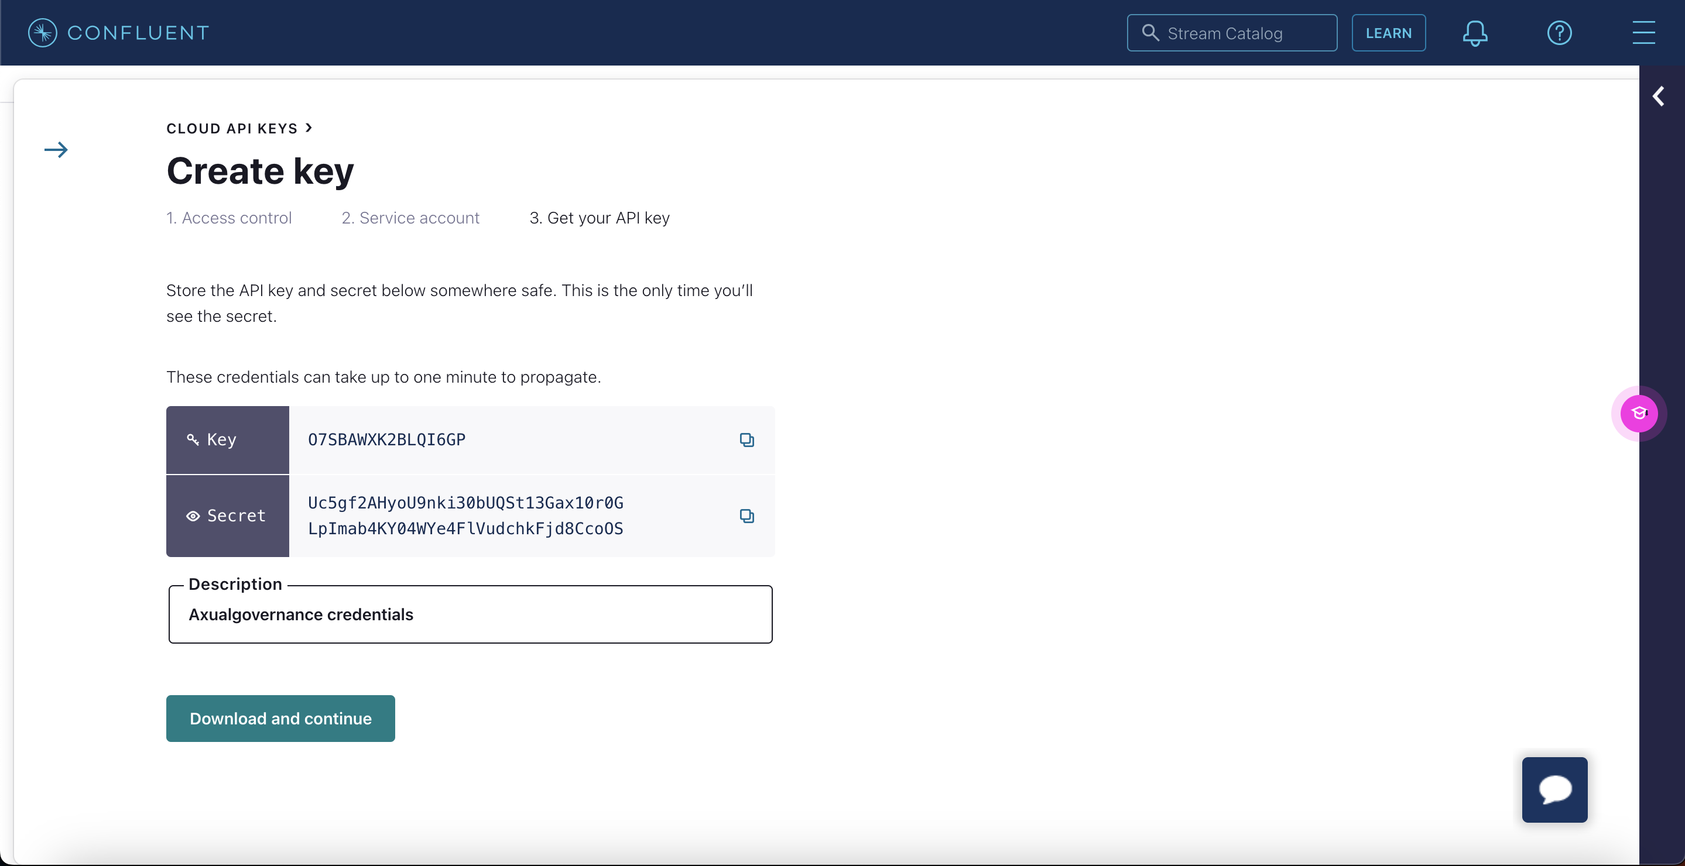Collapse the right side panel chevron
1685x866 pixels.
(x=1658, y=97)
